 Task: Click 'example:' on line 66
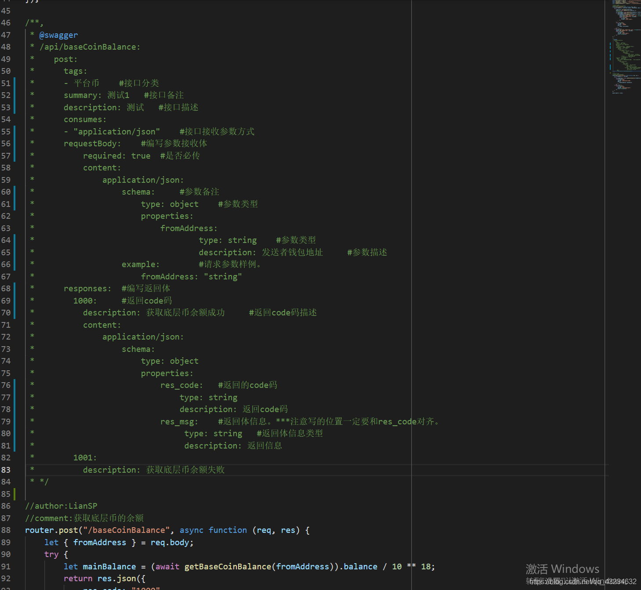click(x=141, y=264)
